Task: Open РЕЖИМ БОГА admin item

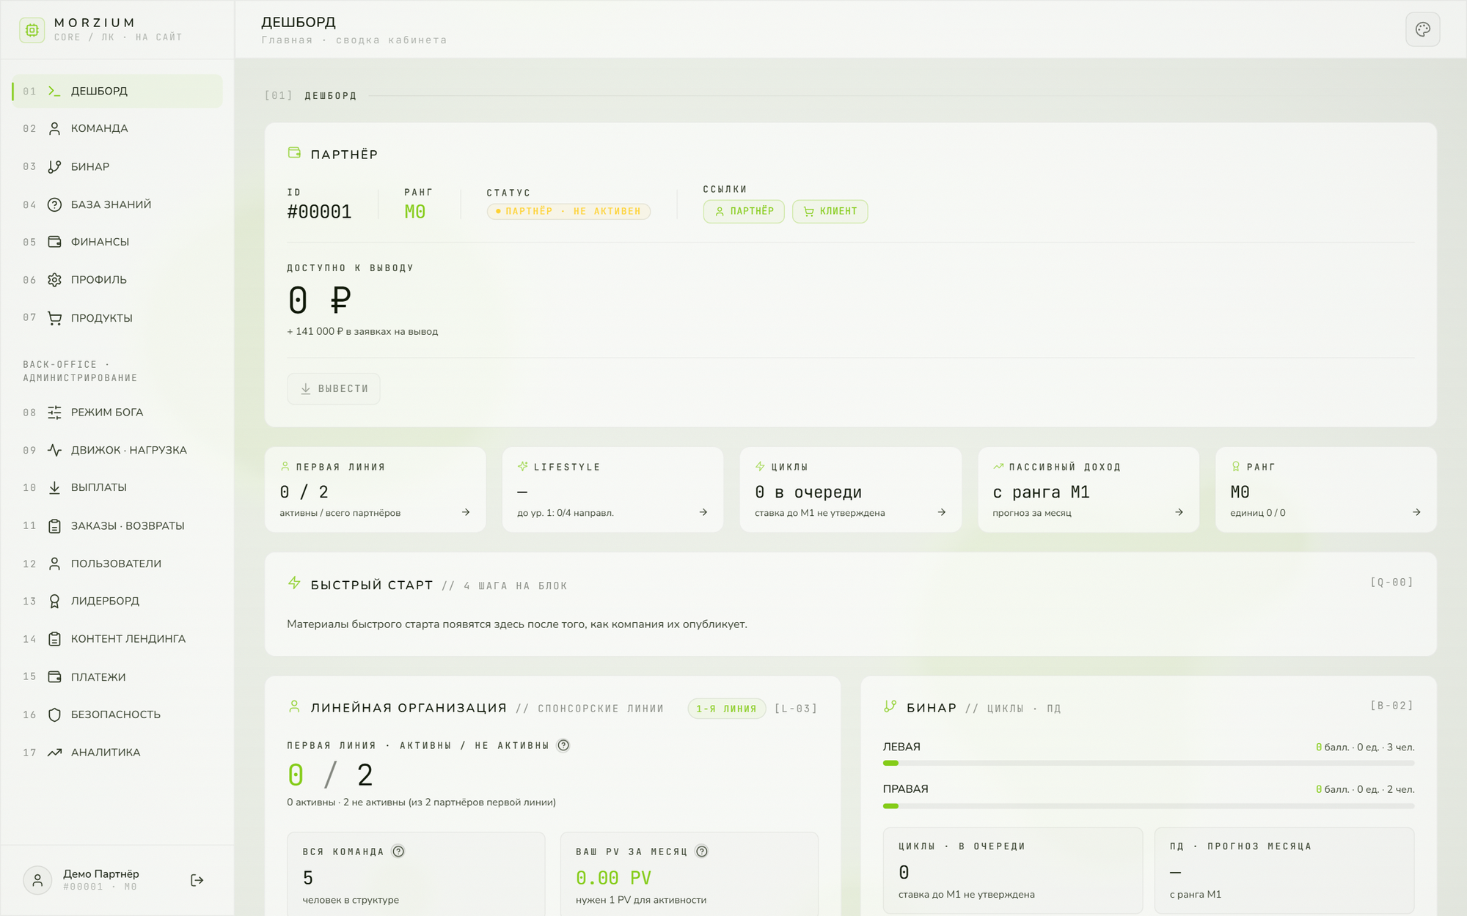Action: tap(117, 413)
